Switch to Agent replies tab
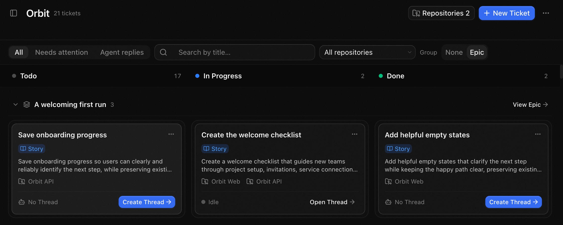 [122, 52]
